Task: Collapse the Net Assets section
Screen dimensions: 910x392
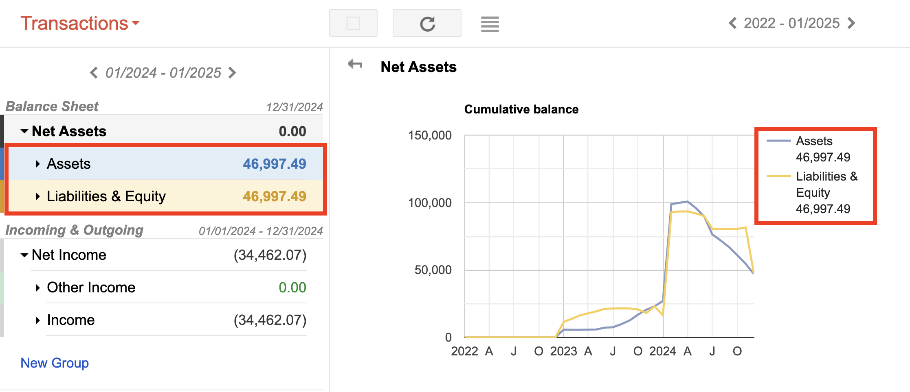Action: click(24, 131)
